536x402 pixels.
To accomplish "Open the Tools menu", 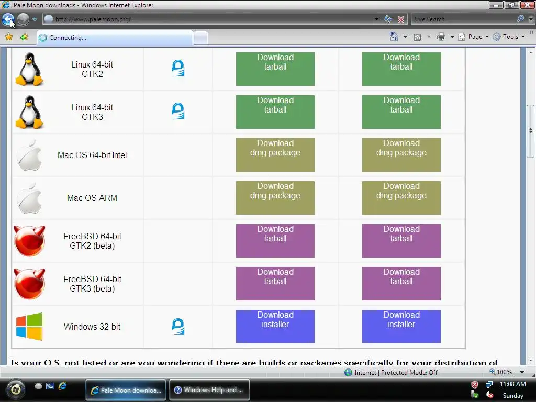I will click(x=509, y=37).
